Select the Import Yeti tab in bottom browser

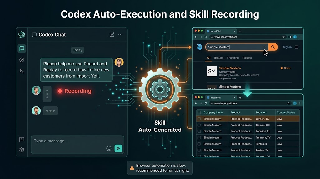221,98
